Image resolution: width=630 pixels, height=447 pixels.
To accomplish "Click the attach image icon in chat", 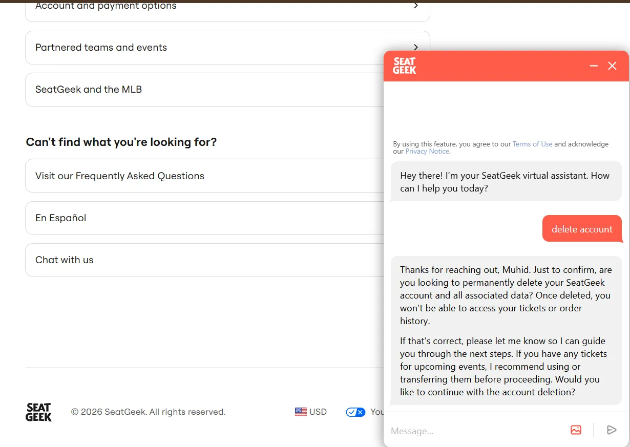I will [576, 430].
